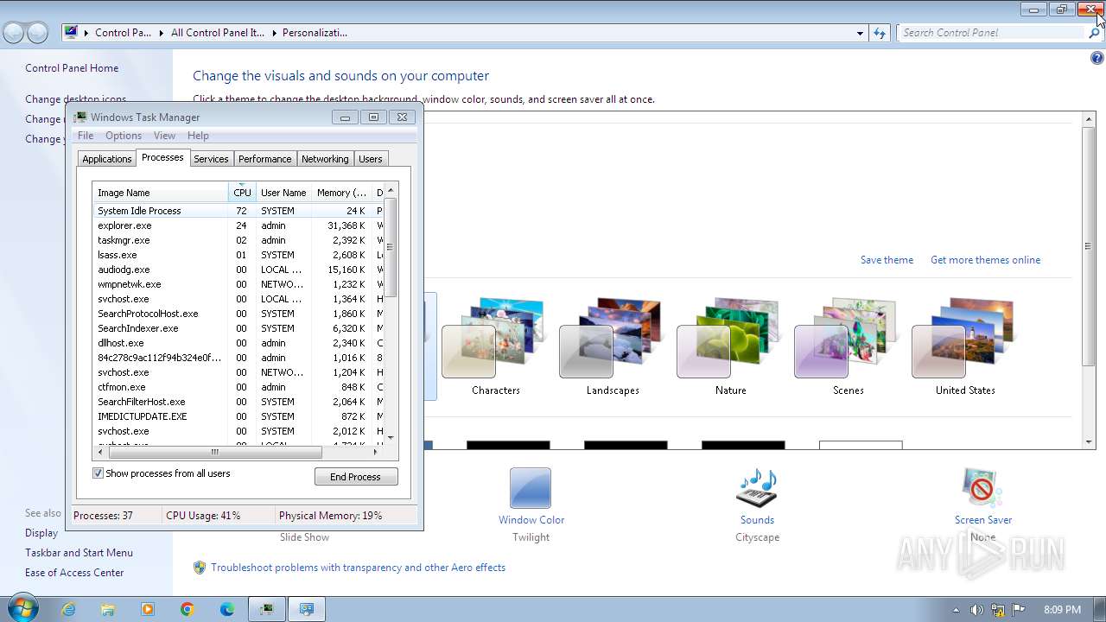Screen dimensions: 1106x622
Task: Switch to the Services tab
Action: pyautogui.click(x=211, y=159)
